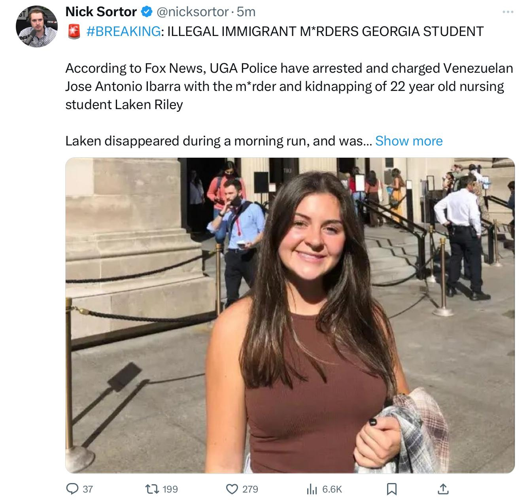Click the blue verified badge
Image resolution: width=531 pixels, height=504 pixels.
146,12
